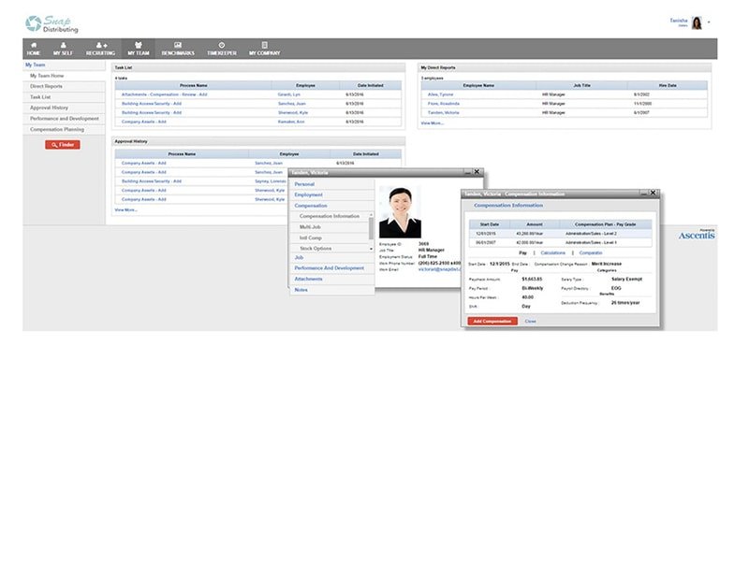Open Tandon, Victoria in My Direct Reports
749x561 pixels.
443,112
